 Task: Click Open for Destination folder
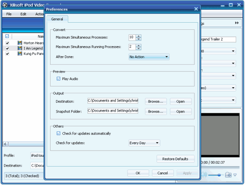pos(181,102)
